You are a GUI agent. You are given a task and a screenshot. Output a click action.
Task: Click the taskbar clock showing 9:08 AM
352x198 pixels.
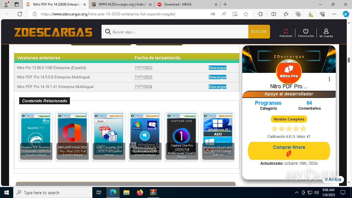coord(328,193)
